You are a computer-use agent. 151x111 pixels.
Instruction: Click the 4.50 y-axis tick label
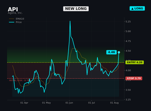128,51
